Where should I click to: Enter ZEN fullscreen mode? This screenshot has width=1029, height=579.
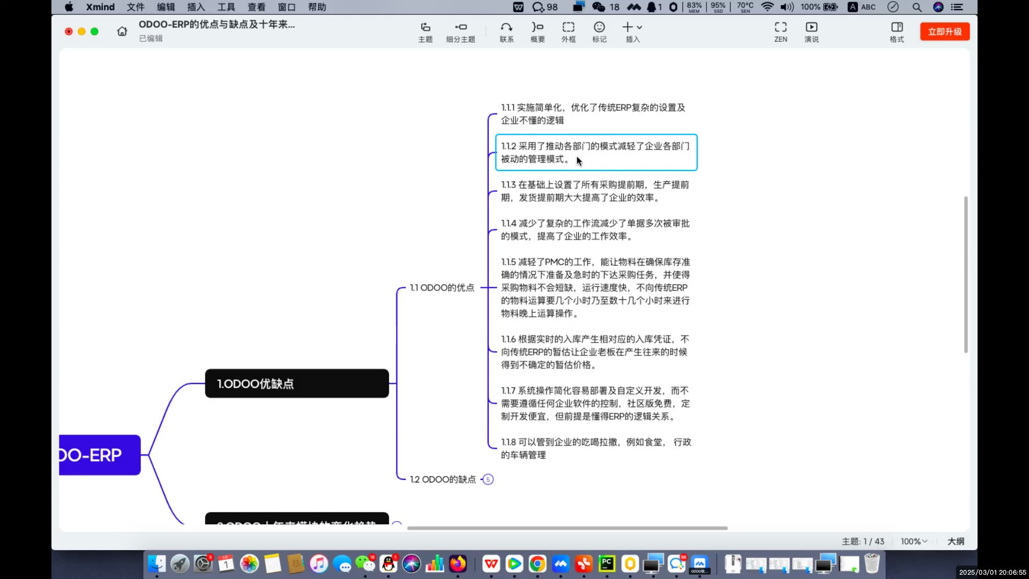click(x=781, y=32)
